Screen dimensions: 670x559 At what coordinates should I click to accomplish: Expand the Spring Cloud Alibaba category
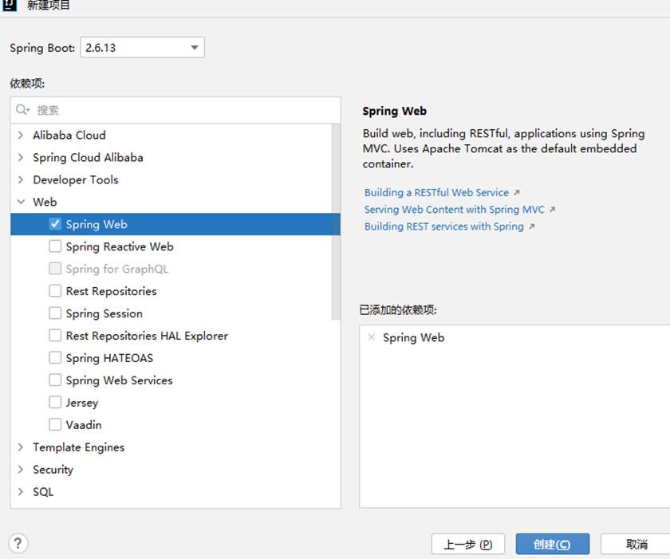[21, 157]
